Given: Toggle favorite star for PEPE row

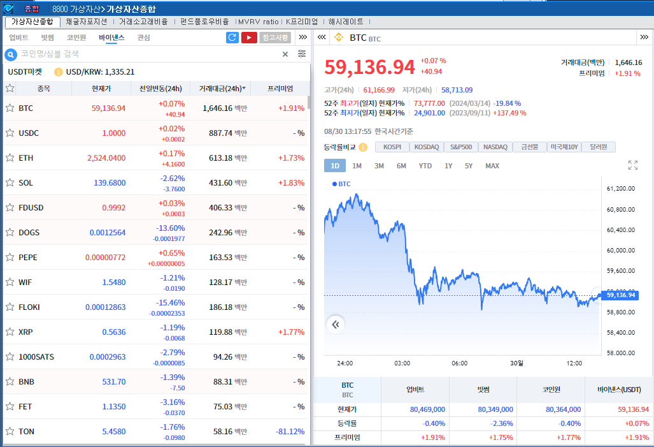Looking at the screenshot, I should coord(10,257).
